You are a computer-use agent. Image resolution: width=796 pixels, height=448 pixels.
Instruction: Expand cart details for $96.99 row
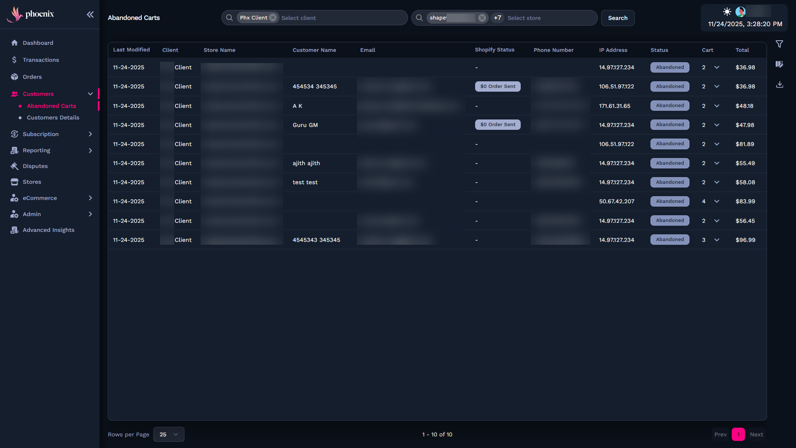click(716, 240)
